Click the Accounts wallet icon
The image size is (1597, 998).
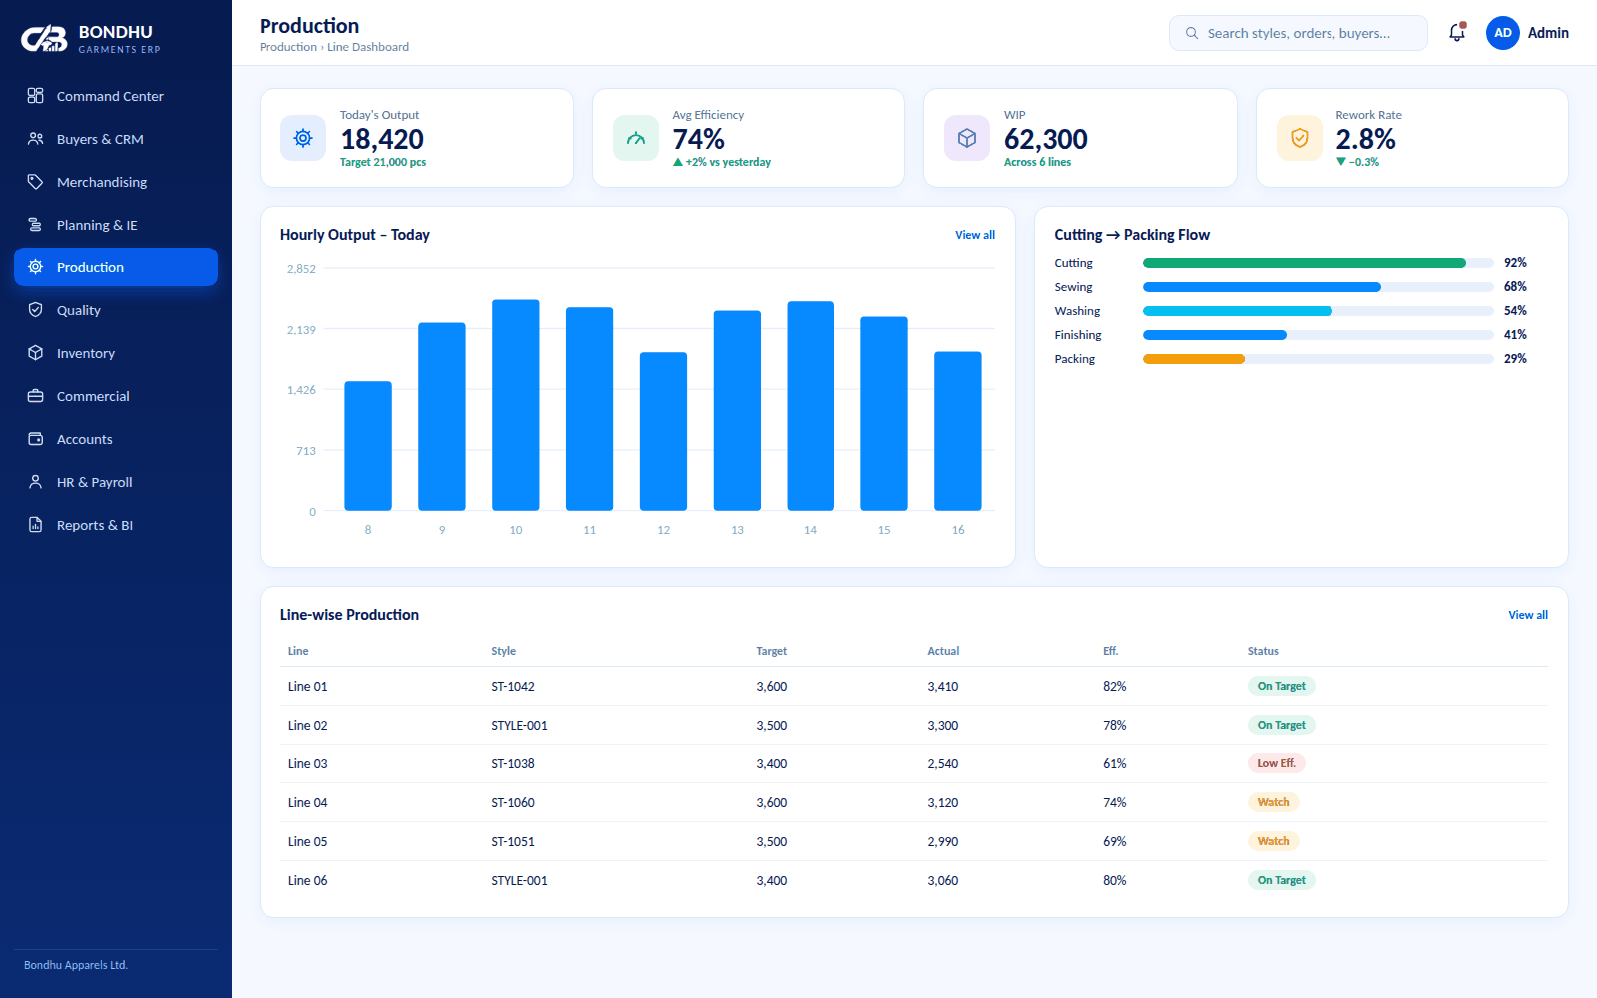[35, 439]
